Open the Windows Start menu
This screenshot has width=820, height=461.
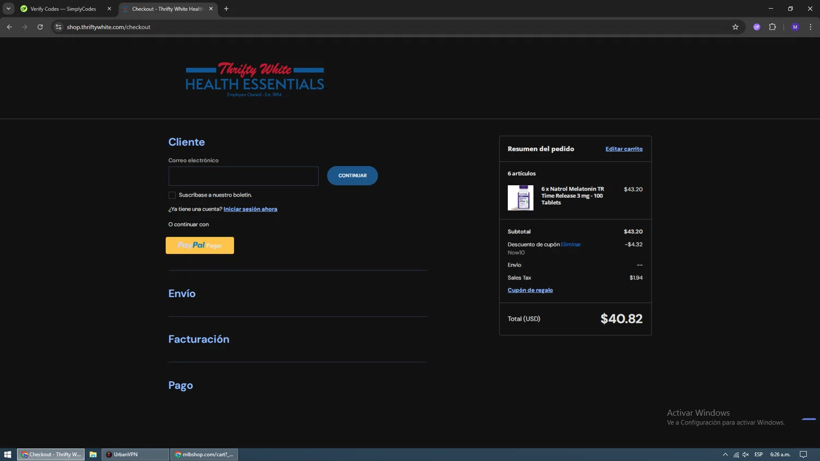coord(8,454)
